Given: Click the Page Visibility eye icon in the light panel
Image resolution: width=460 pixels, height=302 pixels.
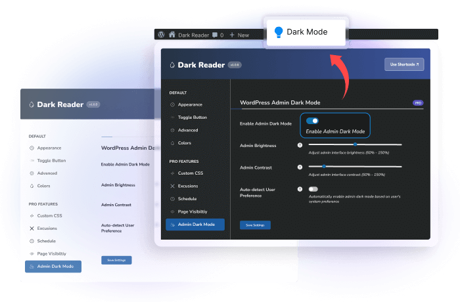Looking at the screenshot, I should click(x=32, y=253).
